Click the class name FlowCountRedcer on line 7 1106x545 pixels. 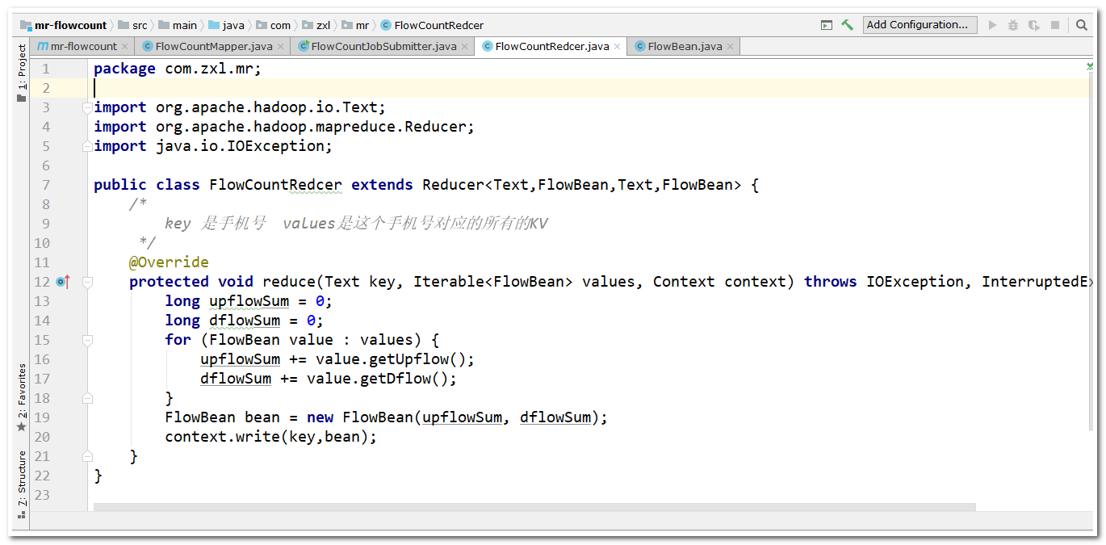coord(275,185)
